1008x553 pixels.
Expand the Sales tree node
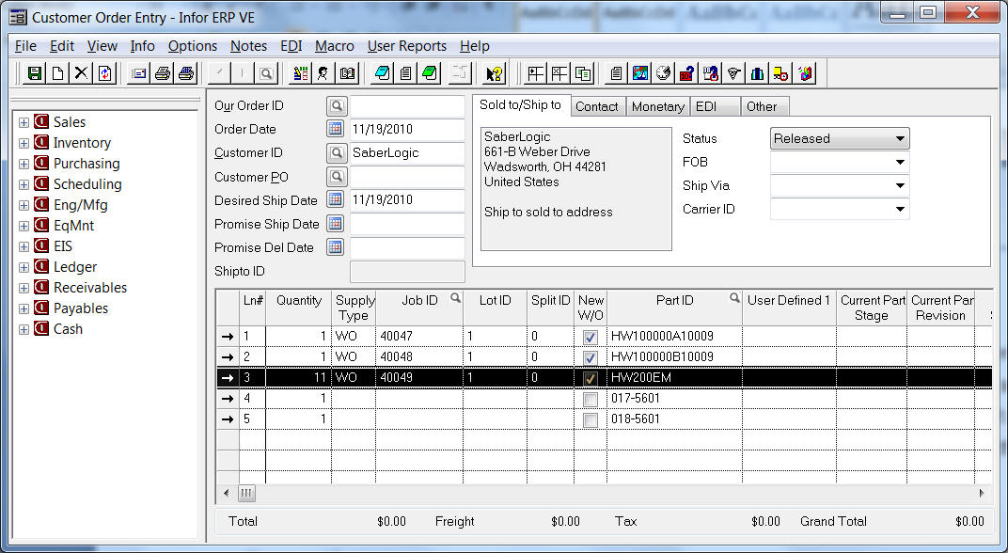point(24,123)
